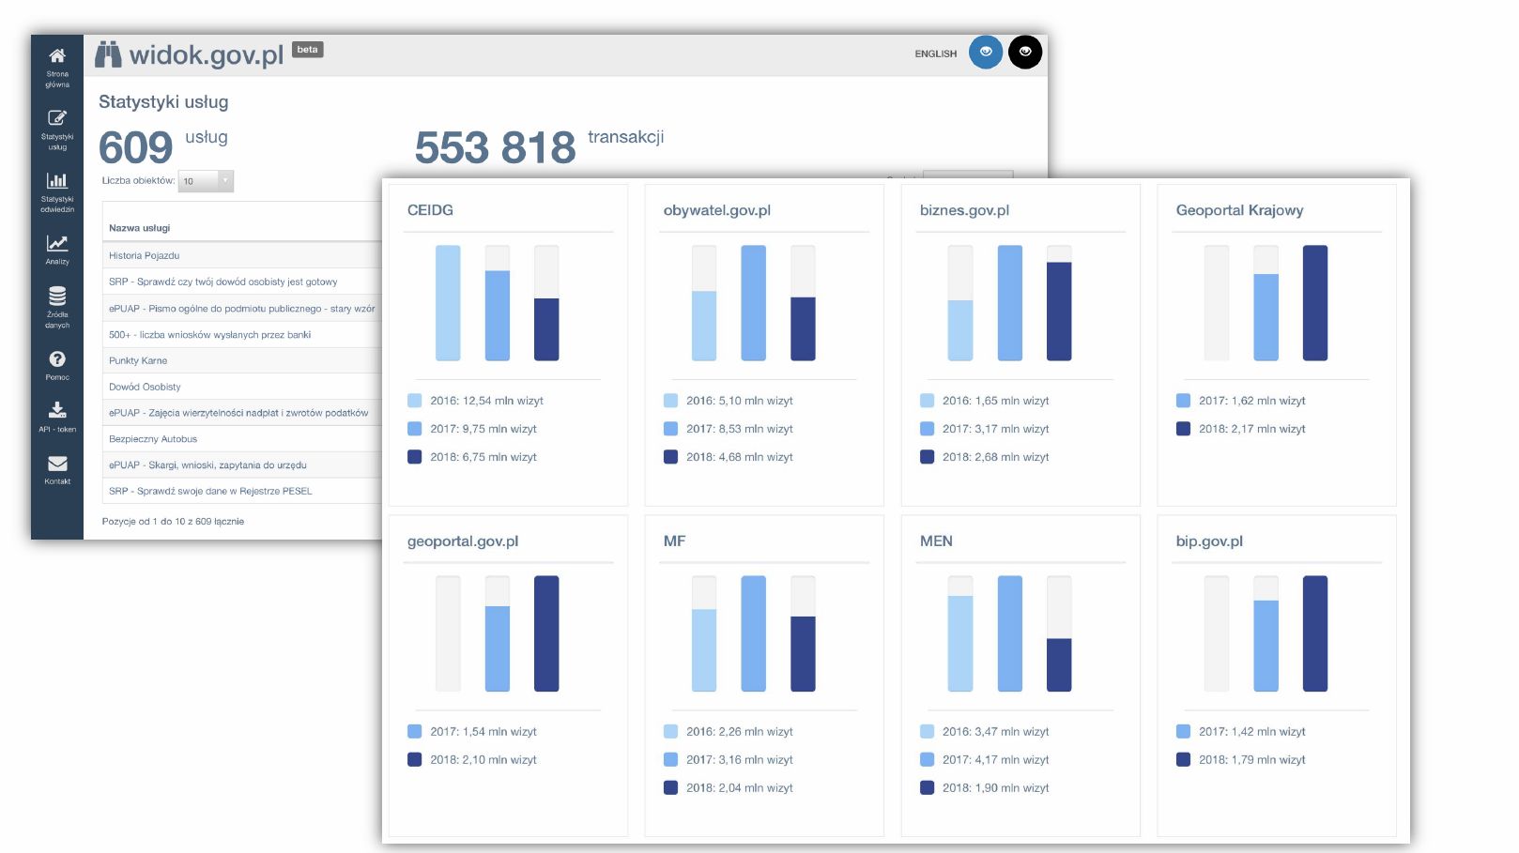
Task: Click the geoportal.gov.pl card title
Action: (463, 541)
